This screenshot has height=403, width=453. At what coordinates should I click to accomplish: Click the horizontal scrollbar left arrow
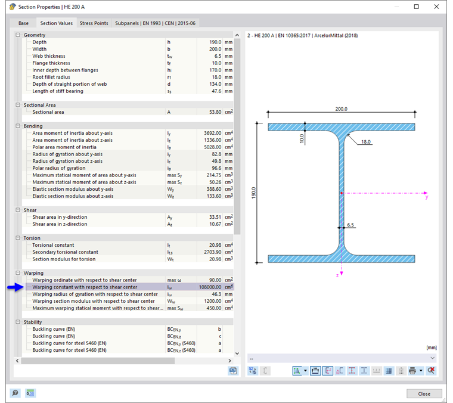(x=17, y=361)
